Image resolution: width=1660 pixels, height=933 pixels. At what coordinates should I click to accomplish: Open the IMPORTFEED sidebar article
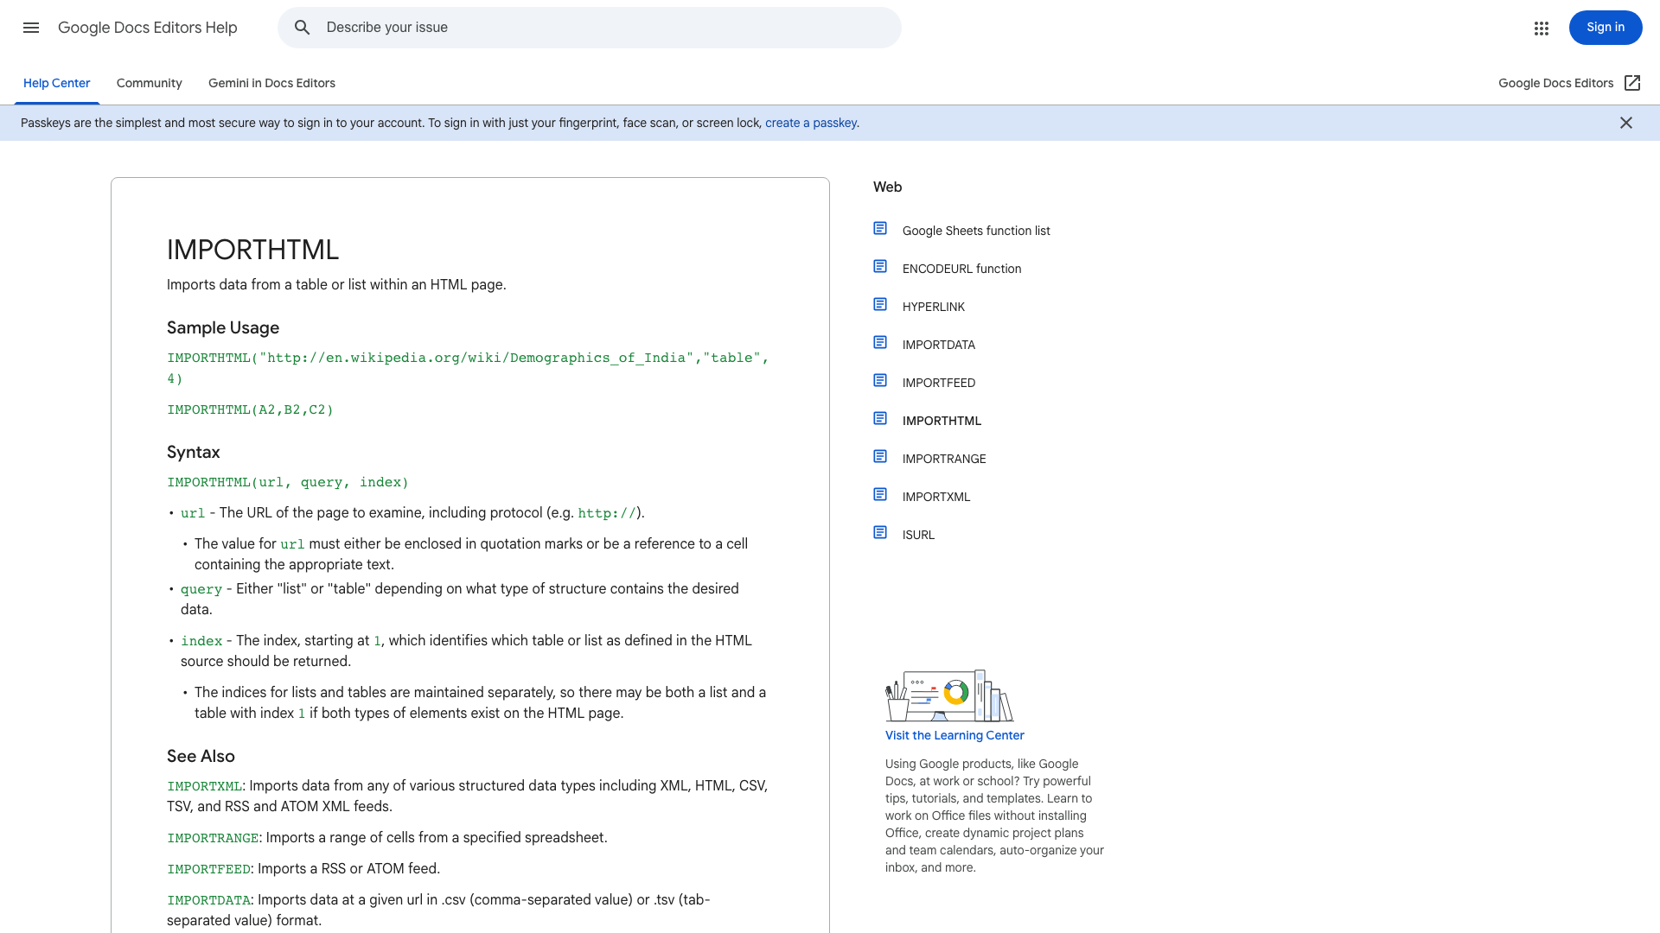coord(939,383)
